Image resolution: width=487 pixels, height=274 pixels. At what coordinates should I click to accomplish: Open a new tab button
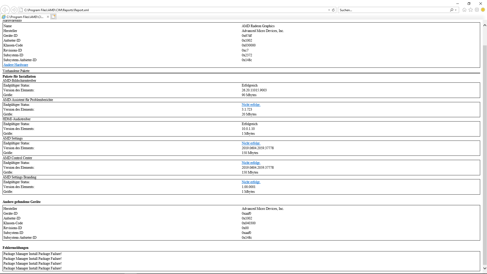point(53,17)
